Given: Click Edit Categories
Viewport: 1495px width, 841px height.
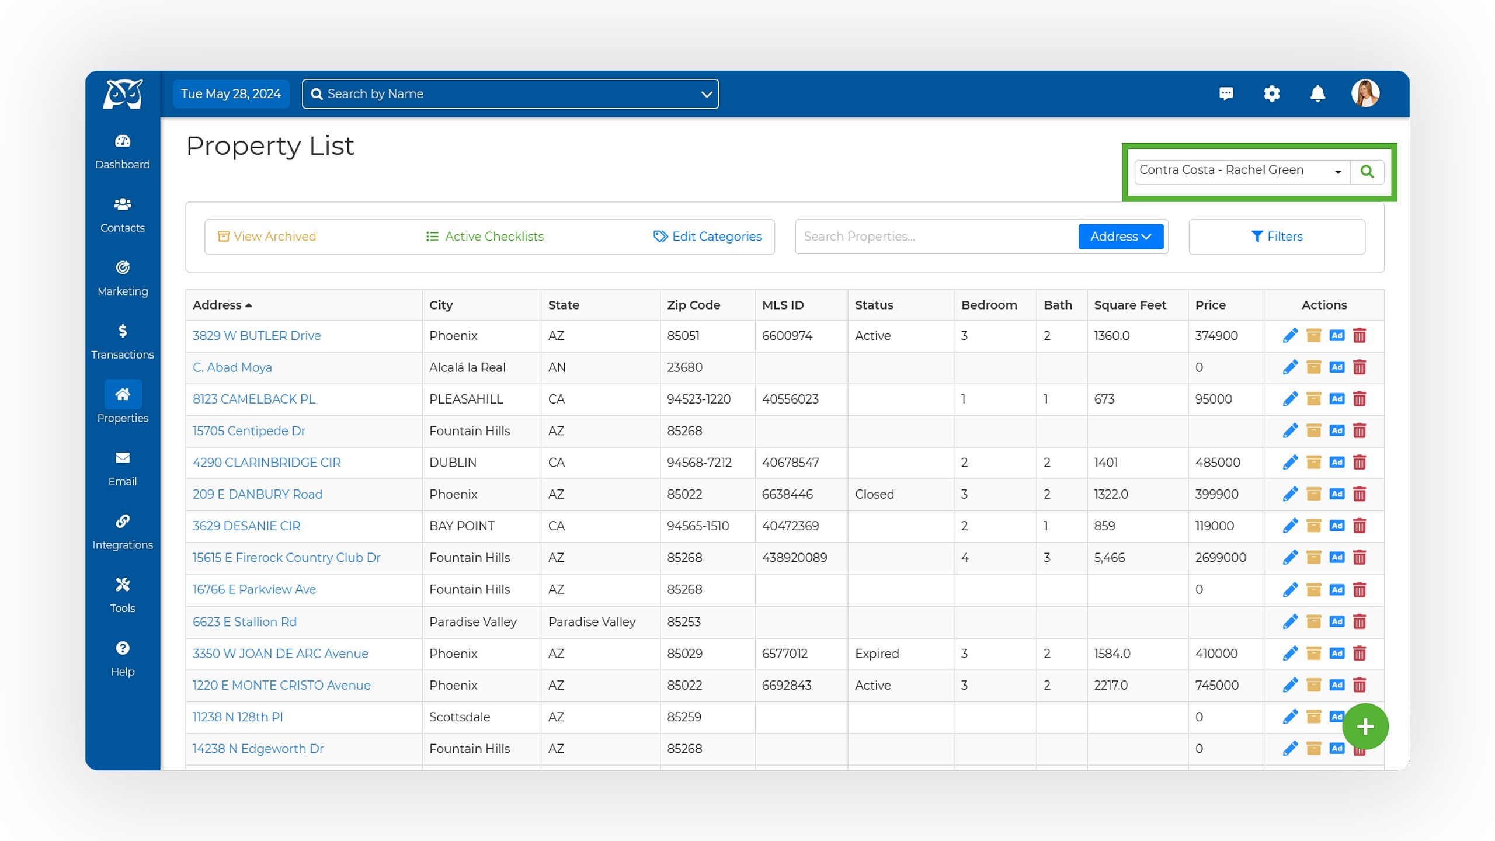Looking at the screenshot, I should [707, 237].
